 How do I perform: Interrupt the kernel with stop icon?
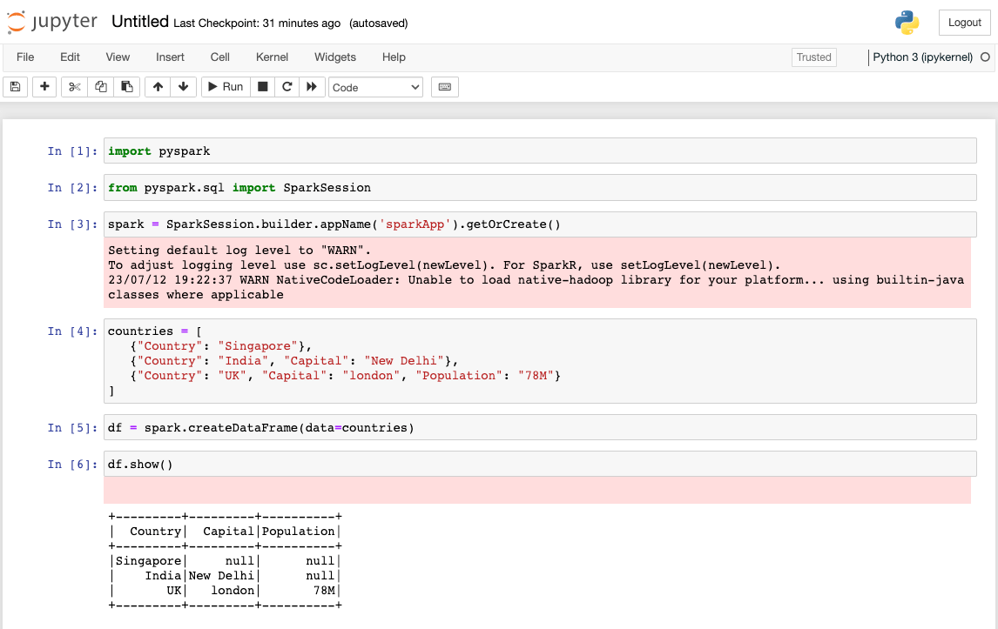click(x=262, y=86)
